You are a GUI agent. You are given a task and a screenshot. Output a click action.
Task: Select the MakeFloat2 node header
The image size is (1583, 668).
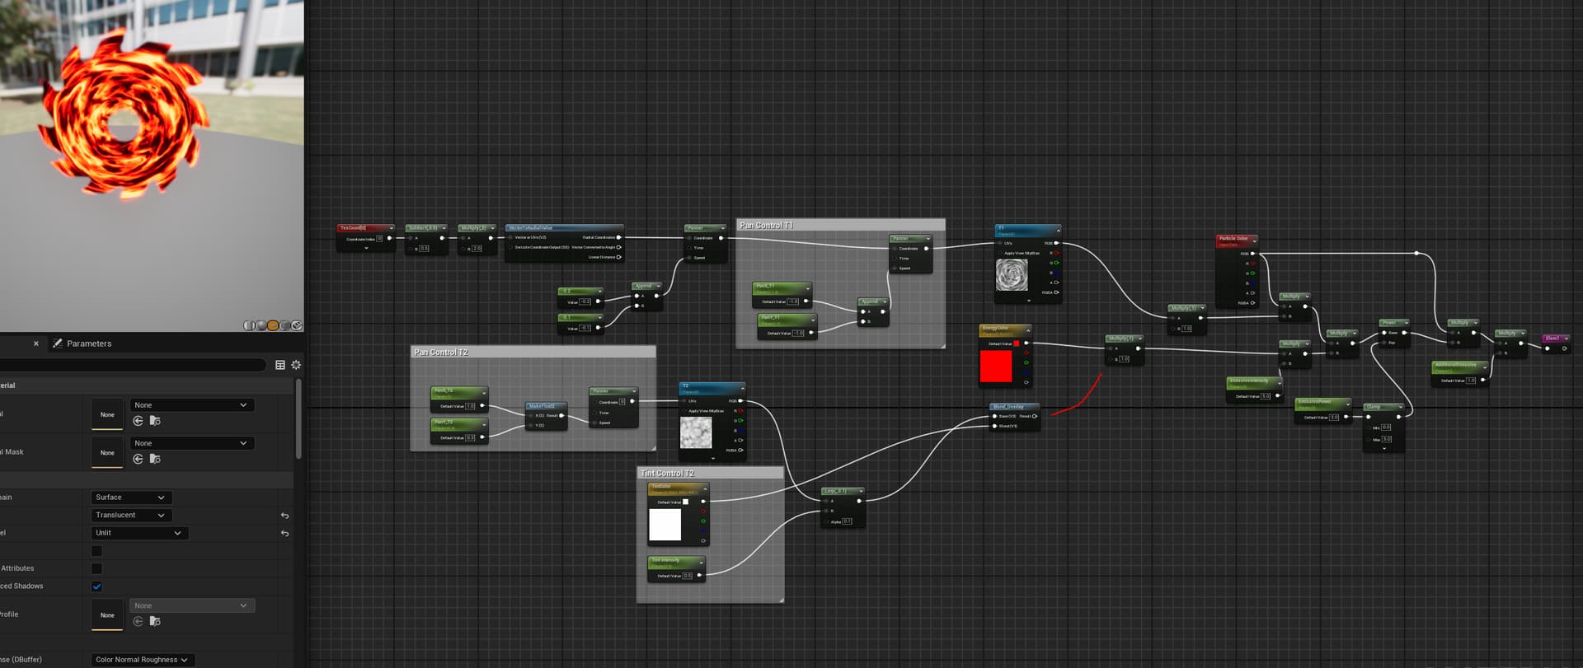point(546,406)
